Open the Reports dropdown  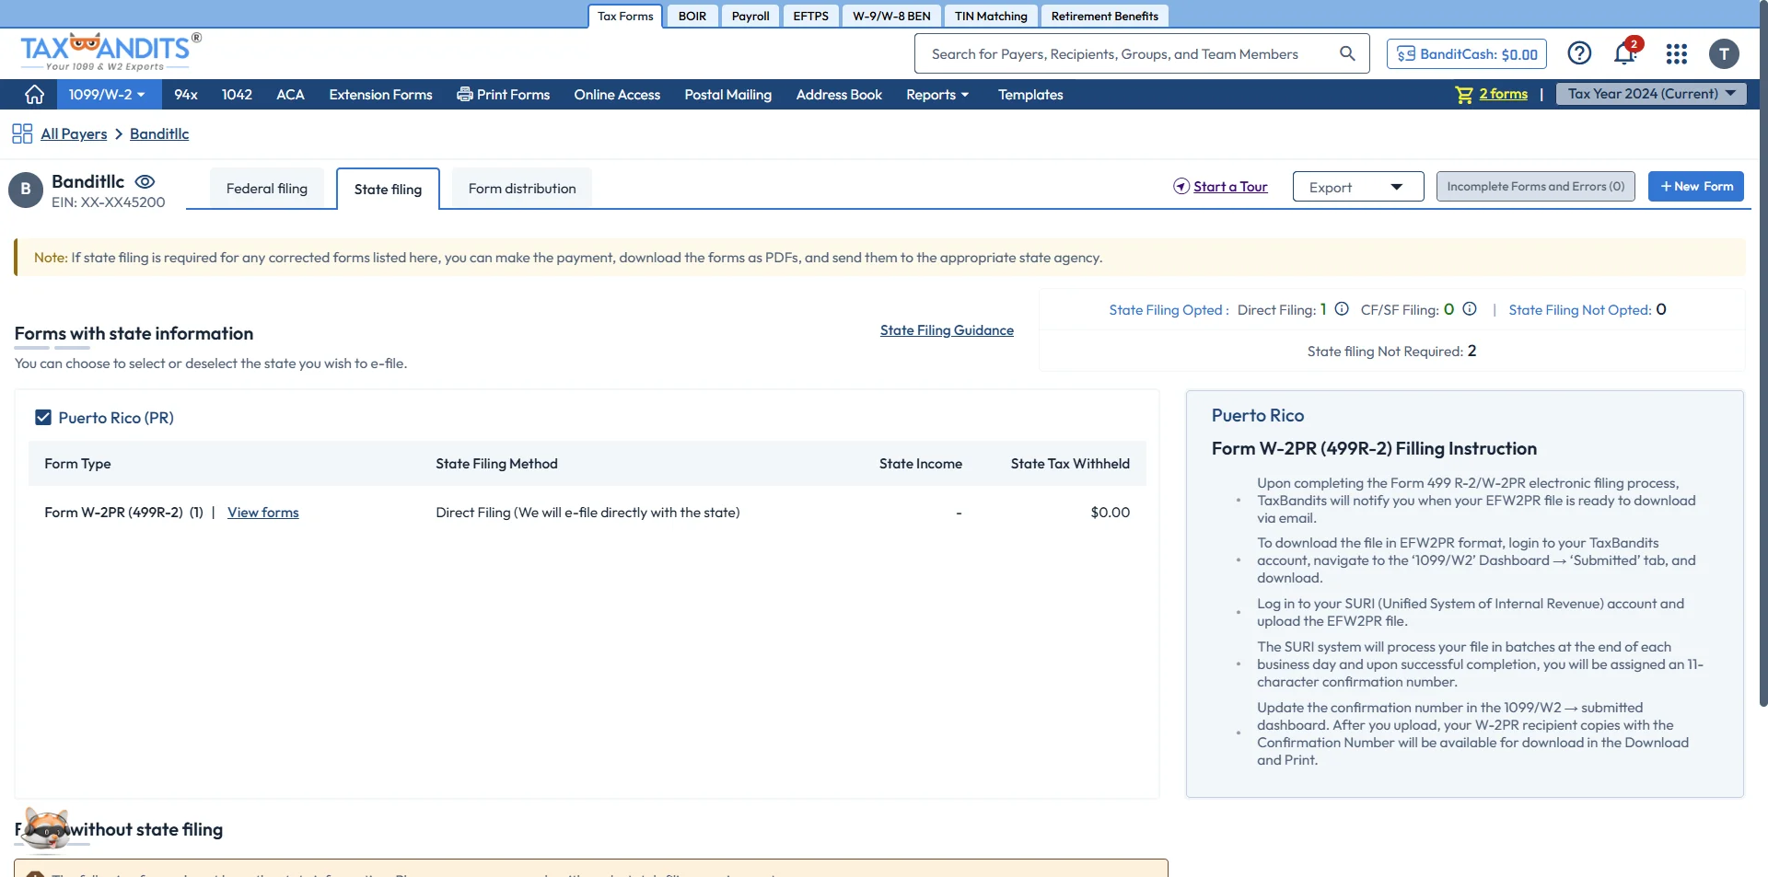(937, 95)
